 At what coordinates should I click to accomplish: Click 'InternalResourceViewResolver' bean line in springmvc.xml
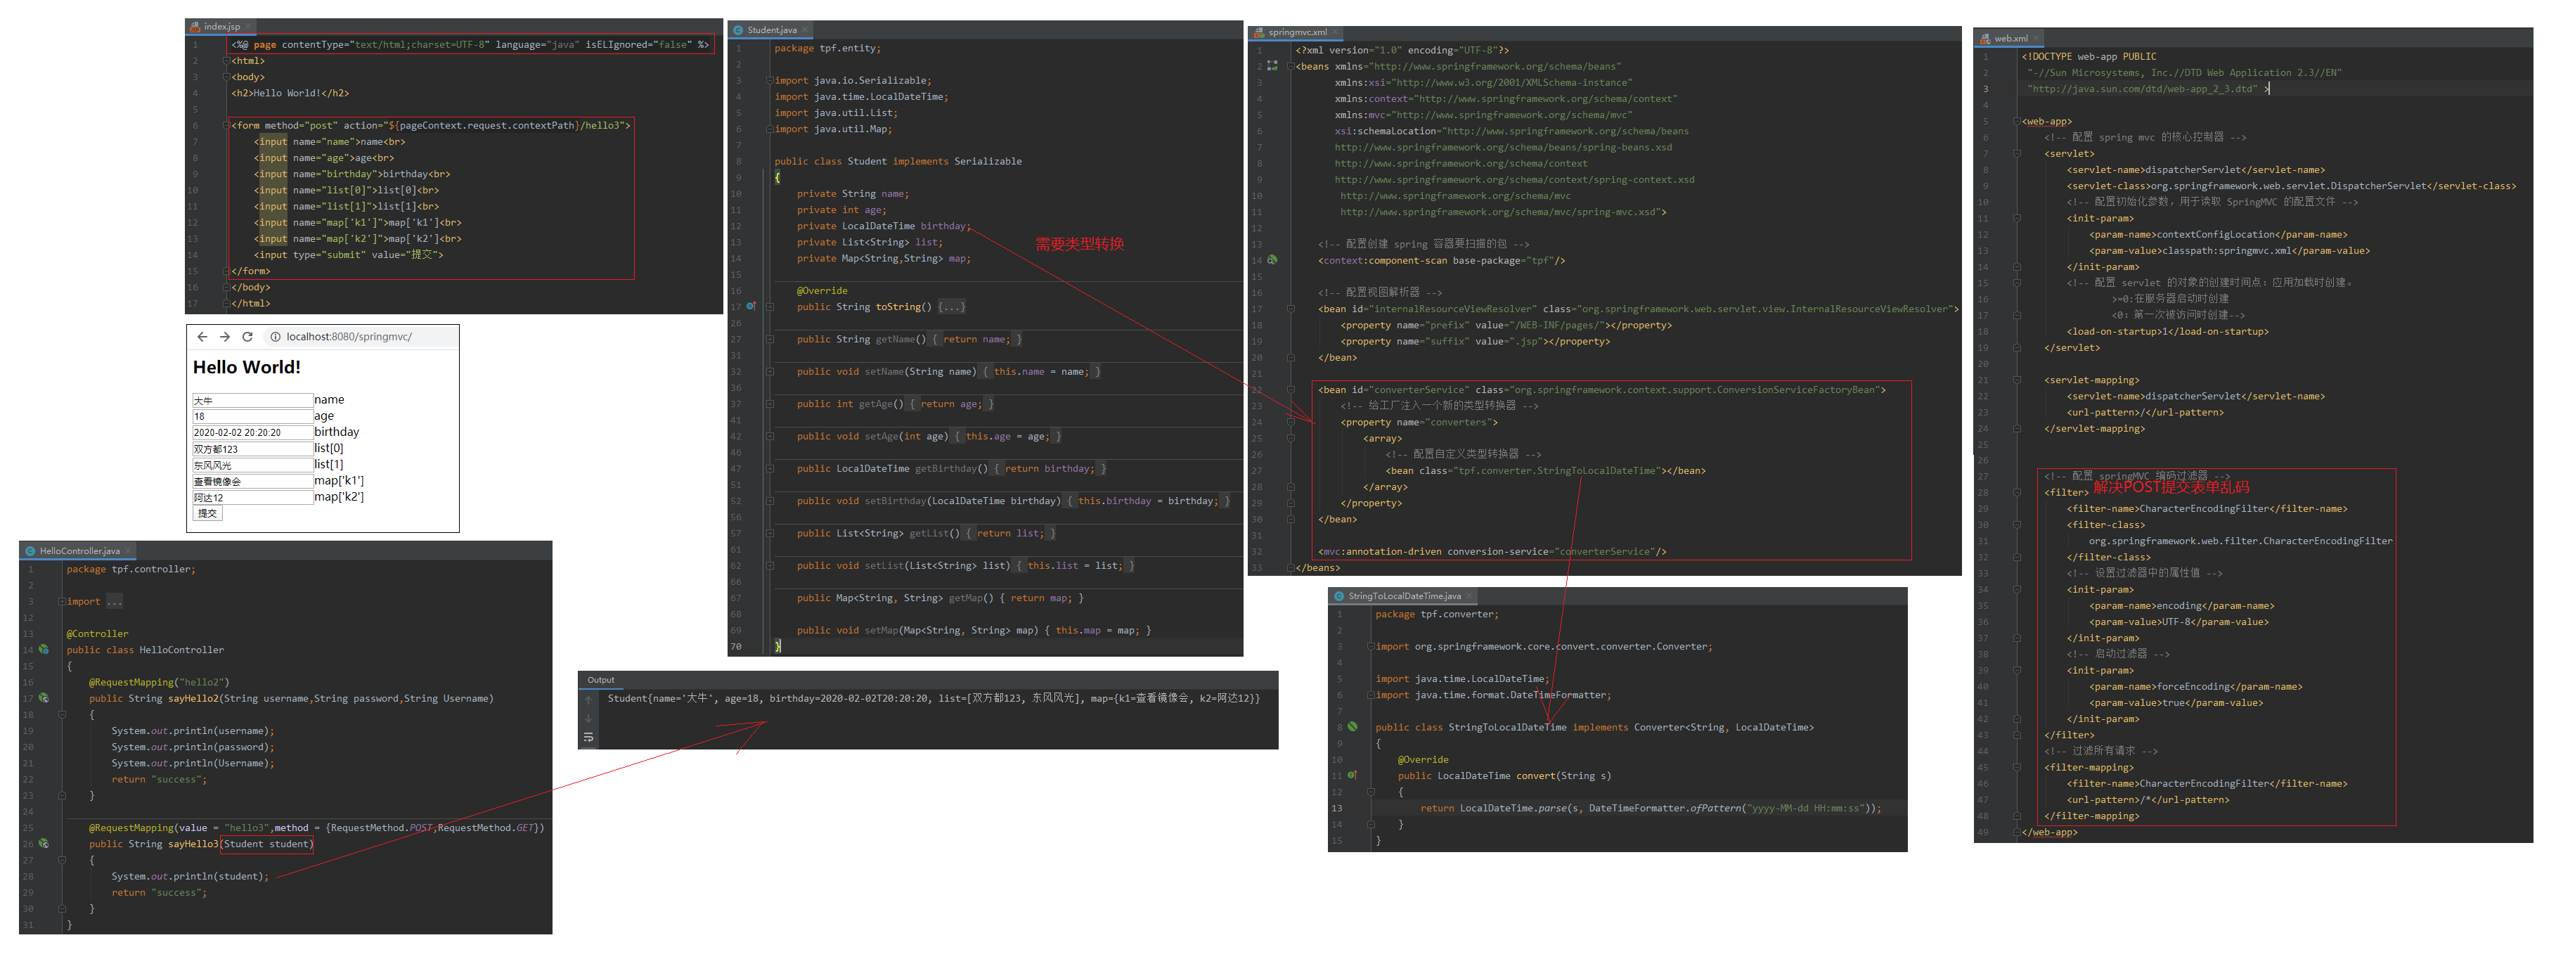(1637, 309)
